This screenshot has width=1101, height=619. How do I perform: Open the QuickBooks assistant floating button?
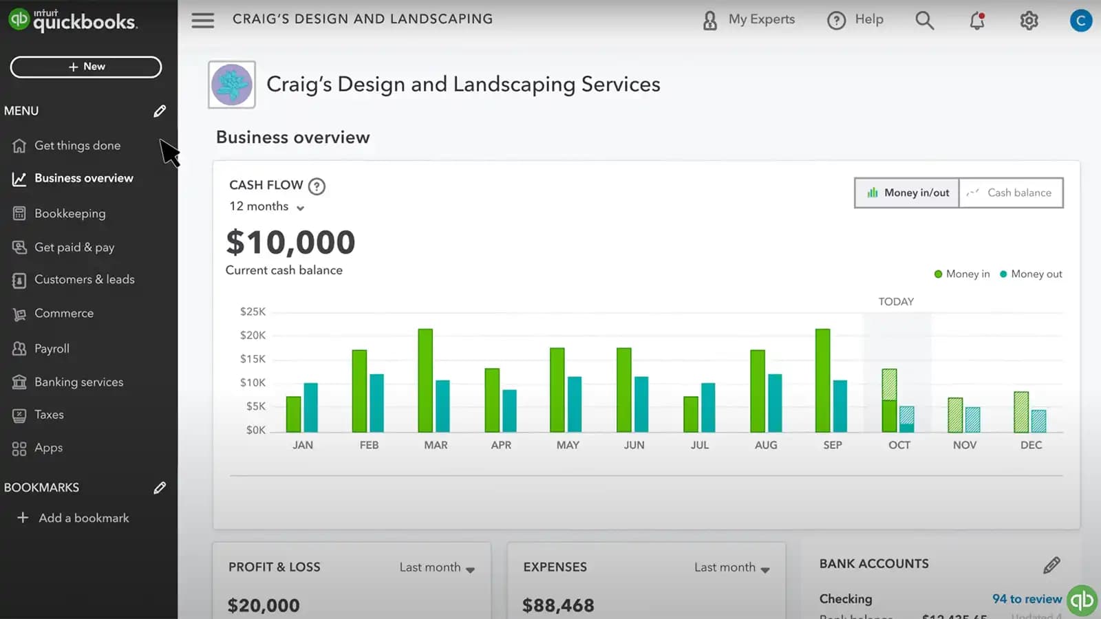(x=1081, y=600)
